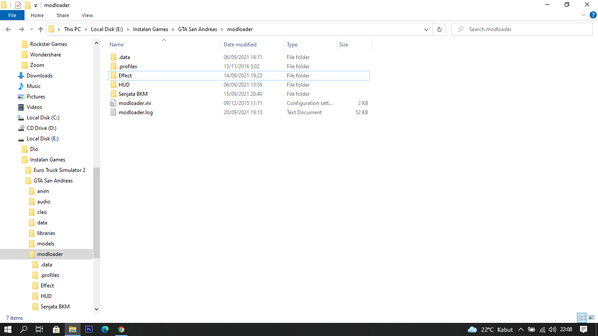Select the HUD folder in the file list

(239, 85)
